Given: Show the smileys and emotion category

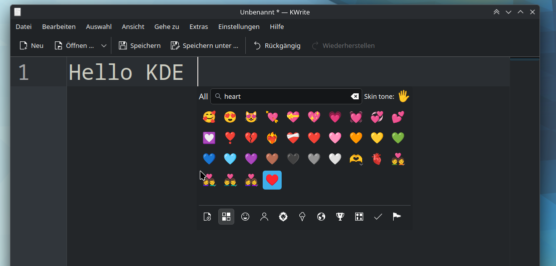Looking at the screenshot, I should point(245,217).
